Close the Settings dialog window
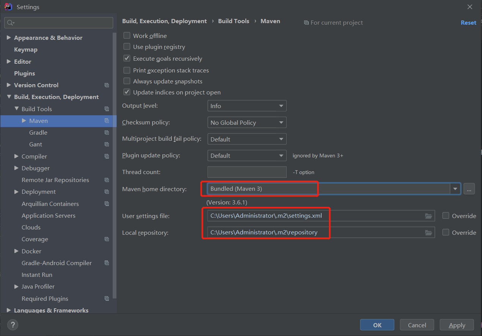Screen dimensions: 482x336 tap(470, 7)
